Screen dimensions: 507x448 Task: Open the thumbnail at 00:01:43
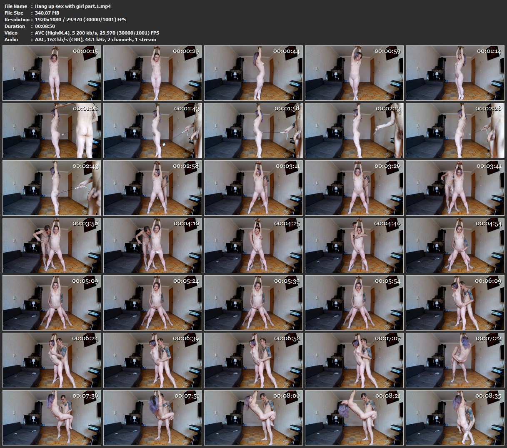click(x=152, y=130)
